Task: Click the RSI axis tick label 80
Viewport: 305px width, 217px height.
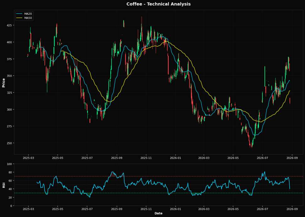Action: click(x=10, y=172)
